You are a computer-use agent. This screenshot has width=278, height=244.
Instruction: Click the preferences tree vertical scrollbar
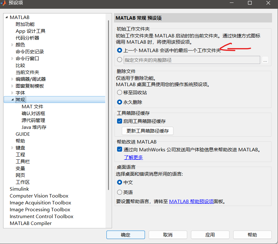109,105
